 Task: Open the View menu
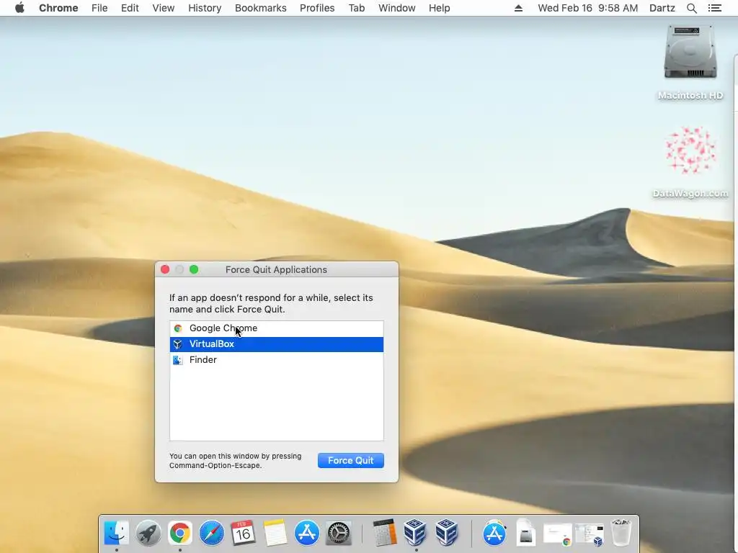tap(164, 8)
